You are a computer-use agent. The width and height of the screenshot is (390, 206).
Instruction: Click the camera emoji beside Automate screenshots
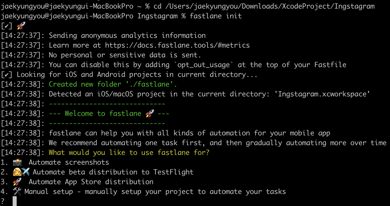(17, 162)
